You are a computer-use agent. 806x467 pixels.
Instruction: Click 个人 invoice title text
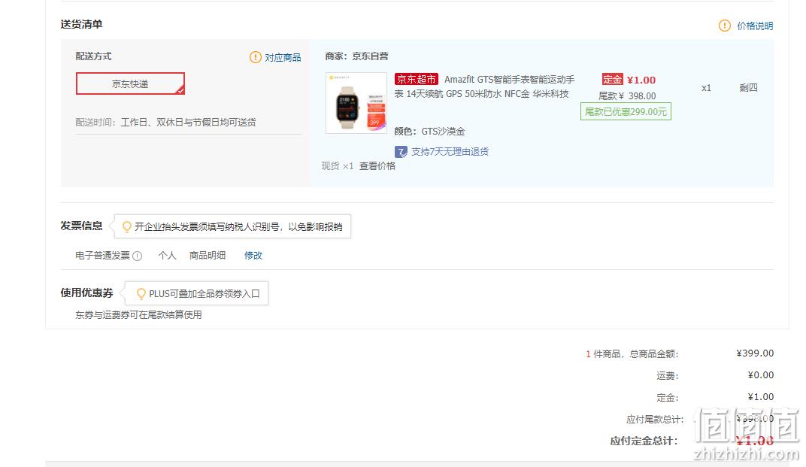pos(167,256)
